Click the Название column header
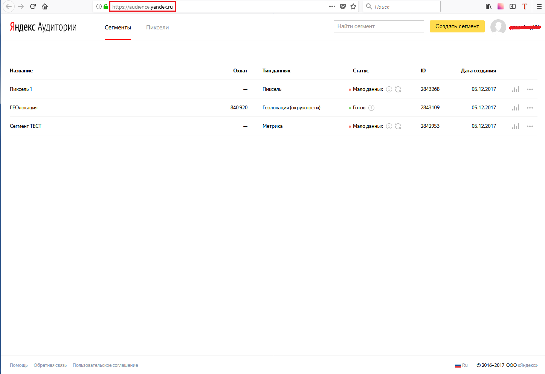The image size is (545, 374). (x=21, y=71)
